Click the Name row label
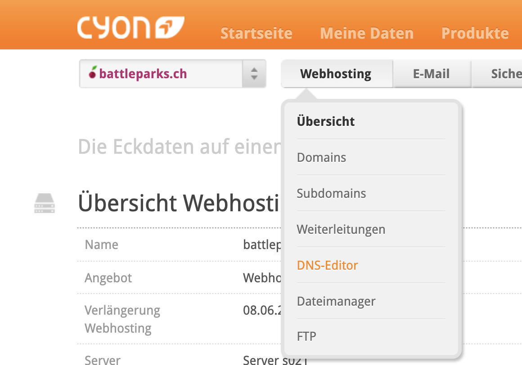 [x=102, y=245]
